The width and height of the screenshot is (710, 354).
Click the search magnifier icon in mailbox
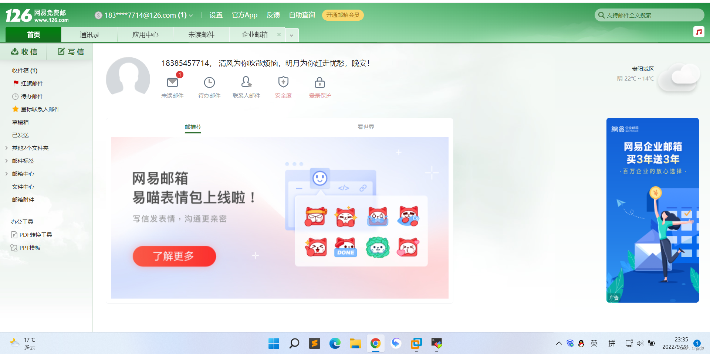tap(601, 15)
